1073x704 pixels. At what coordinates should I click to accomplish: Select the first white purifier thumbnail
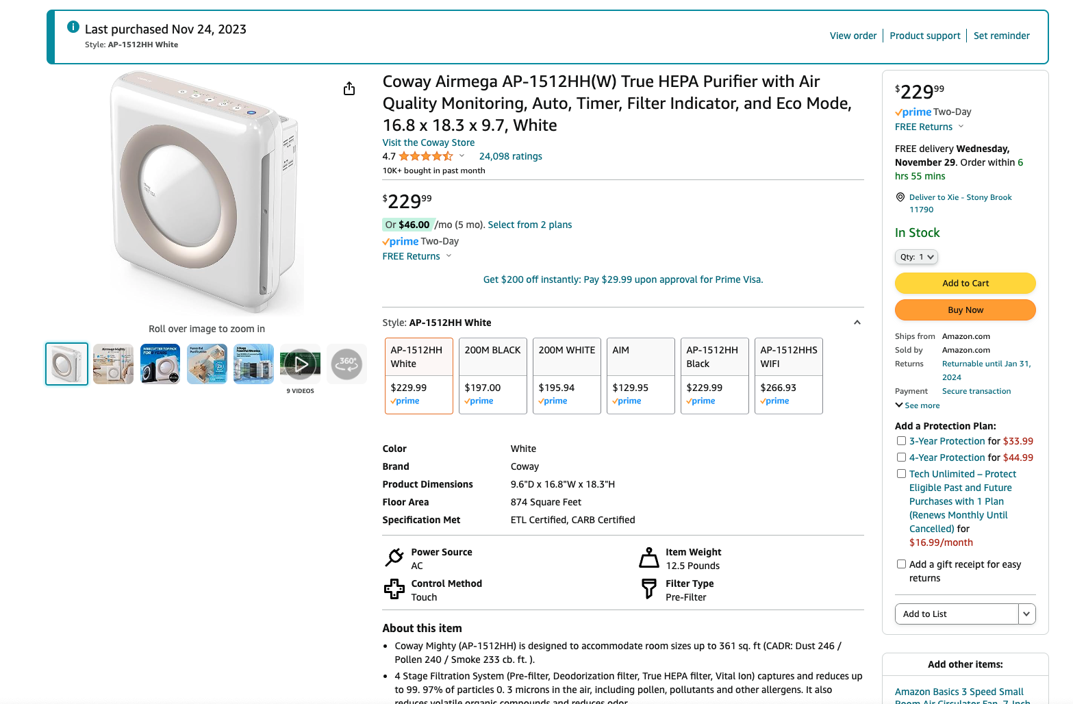67,364
